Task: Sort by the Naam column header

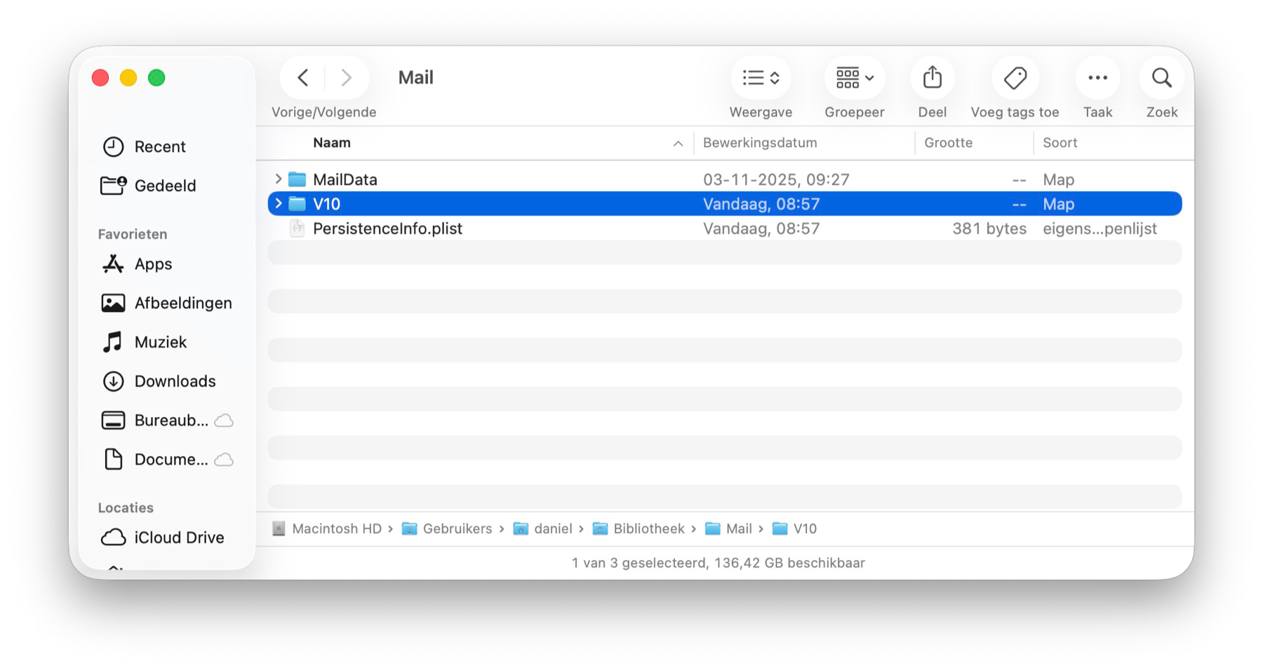Action: (332, 143)
